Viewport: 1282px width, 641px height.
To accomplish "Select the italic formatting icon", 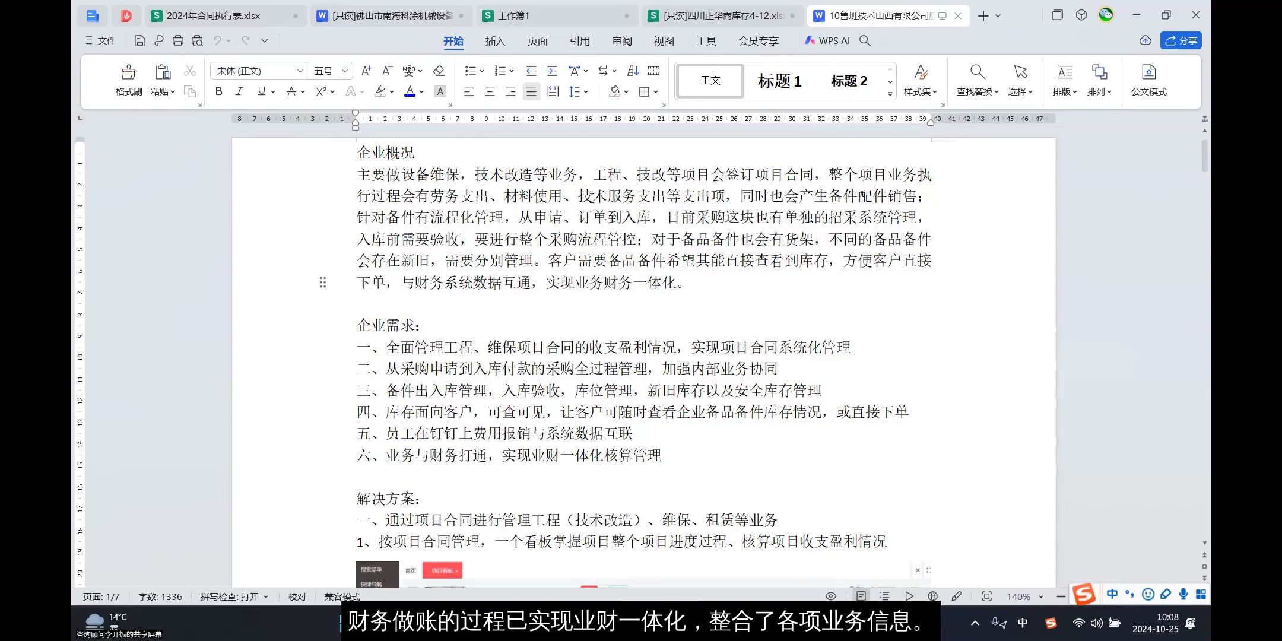I will pos(239,91).
